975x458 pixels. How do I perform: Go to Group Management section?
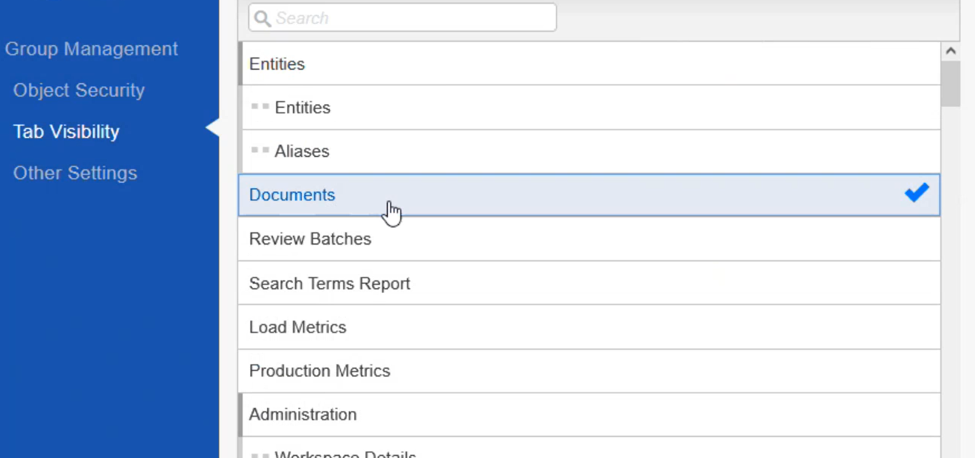coord(91,49)
